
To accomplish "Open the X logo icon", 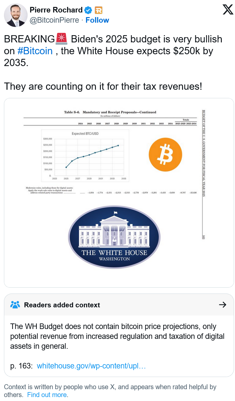I will tap(228, 10).
